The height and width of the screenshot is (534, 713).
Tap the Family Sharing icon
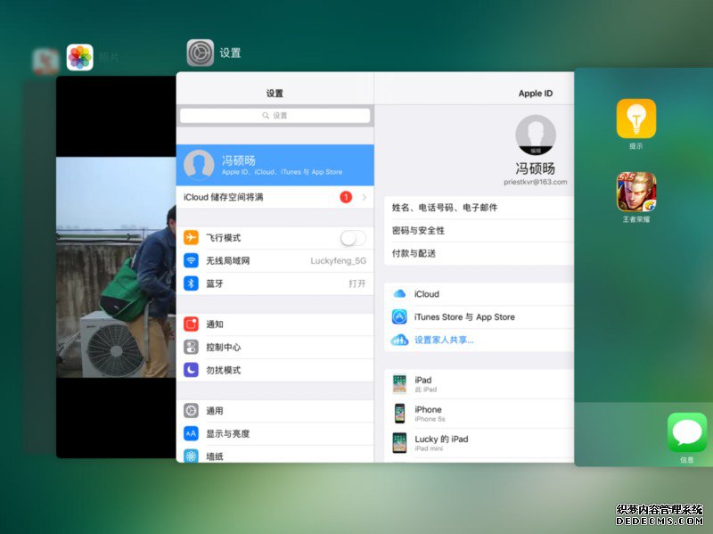pos(399,340)
